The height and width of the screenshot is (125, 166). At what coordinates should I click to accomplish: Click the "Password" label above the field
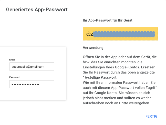15,77
